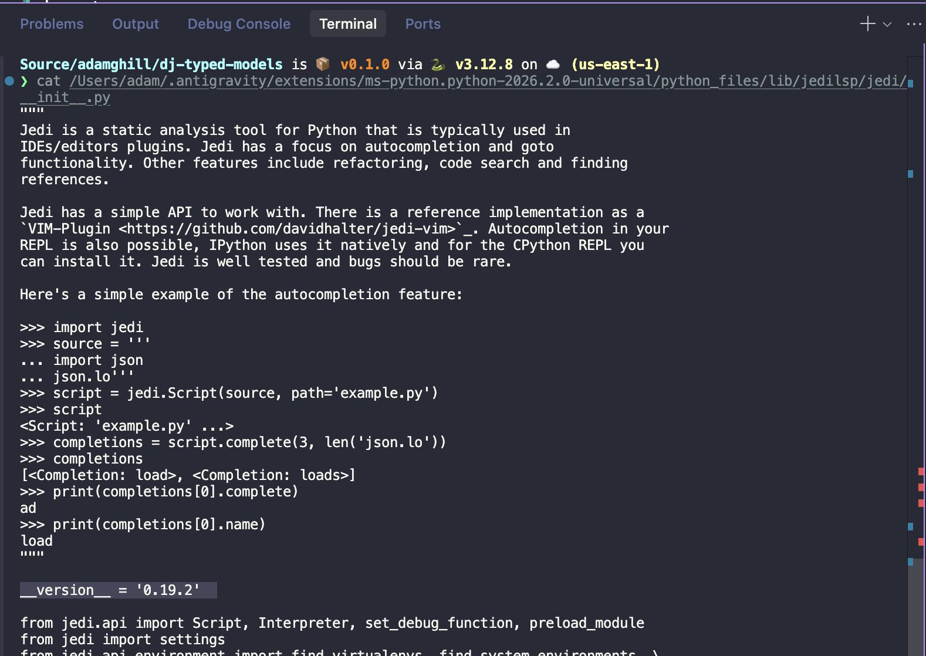Click the package box emoji in prompt
Image resolution: width=926 pixels, height=656 pixels.
pos(323,64)
